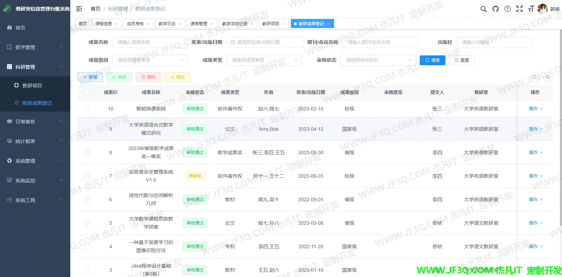Switch to the 首页 tab
Viewport: 562px width, 277px height.
[x=83, y=23]
